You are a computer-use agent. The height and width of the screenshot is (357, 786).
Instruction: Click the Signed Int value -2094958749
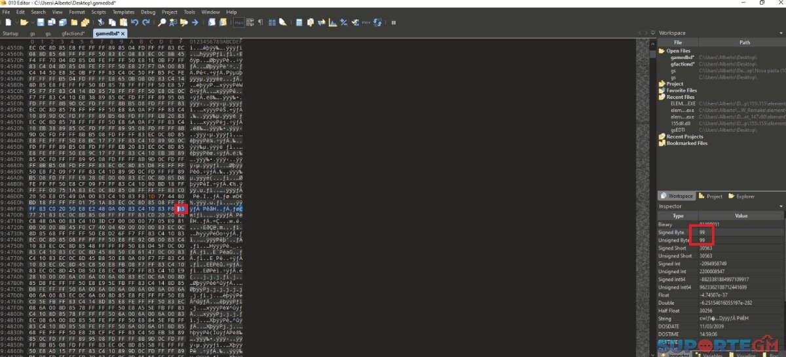point(713,264)
